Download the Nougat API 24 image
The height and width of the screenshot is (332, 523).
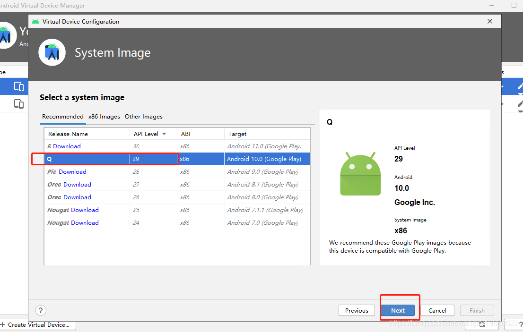[x=85, y=223]
